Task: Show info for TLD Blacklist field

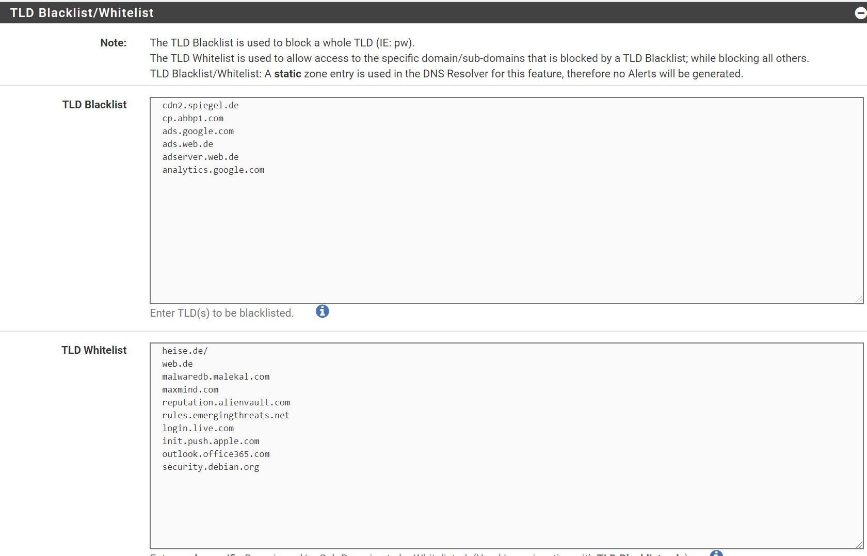Action: coord(323,312)
